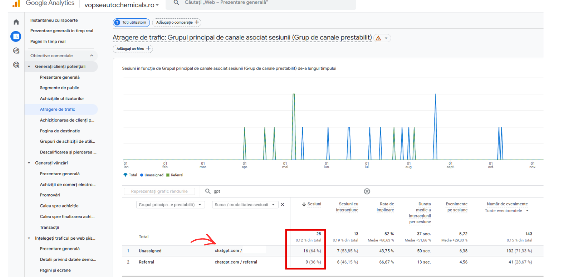Open the Sursa / modalitatea sesiunii dropdown
588x277 pixels.
point(245,205)
